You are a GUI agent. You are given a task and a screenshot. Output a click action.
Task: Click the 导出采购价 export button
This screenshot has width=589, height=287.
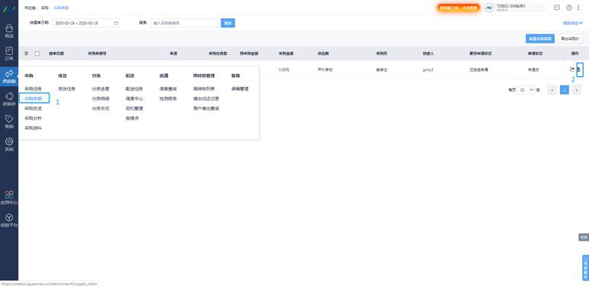570,38
